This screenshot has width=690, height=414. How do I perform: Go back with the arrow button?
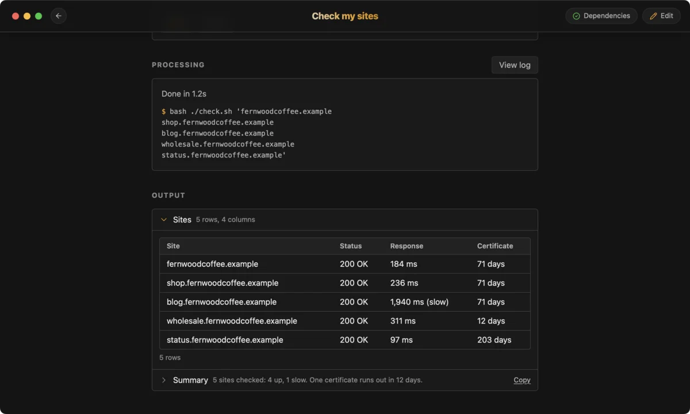pos(59,16)
